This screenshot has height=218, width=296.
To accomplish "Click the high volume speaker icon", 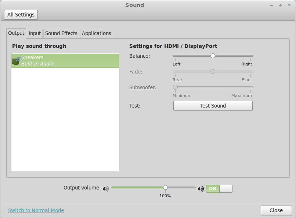I will [x=201, y=188].
